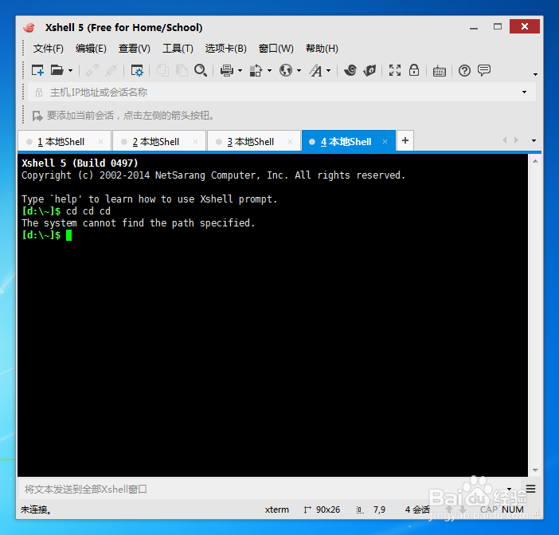Click the Paste toolbar icon
The height and width of the screenshot is (535, 559).
point(182,70)
